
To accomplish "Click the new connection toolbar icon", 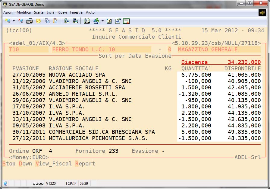I will coord(8,21).
